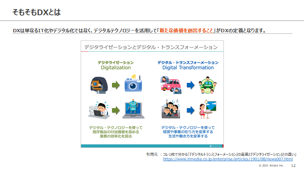Click the small logo in the diagram's teal footer
Image resolution: width=304 pixels, height=171 pixels.
215,146
